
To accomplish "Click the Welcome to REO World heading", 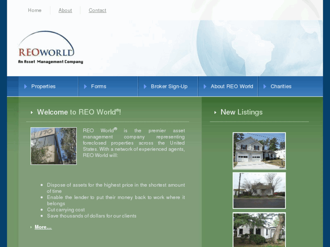I will pos(79,112).
